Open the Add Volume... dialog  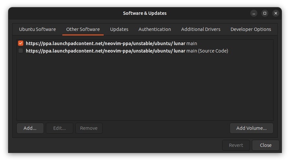coord(251,128)
